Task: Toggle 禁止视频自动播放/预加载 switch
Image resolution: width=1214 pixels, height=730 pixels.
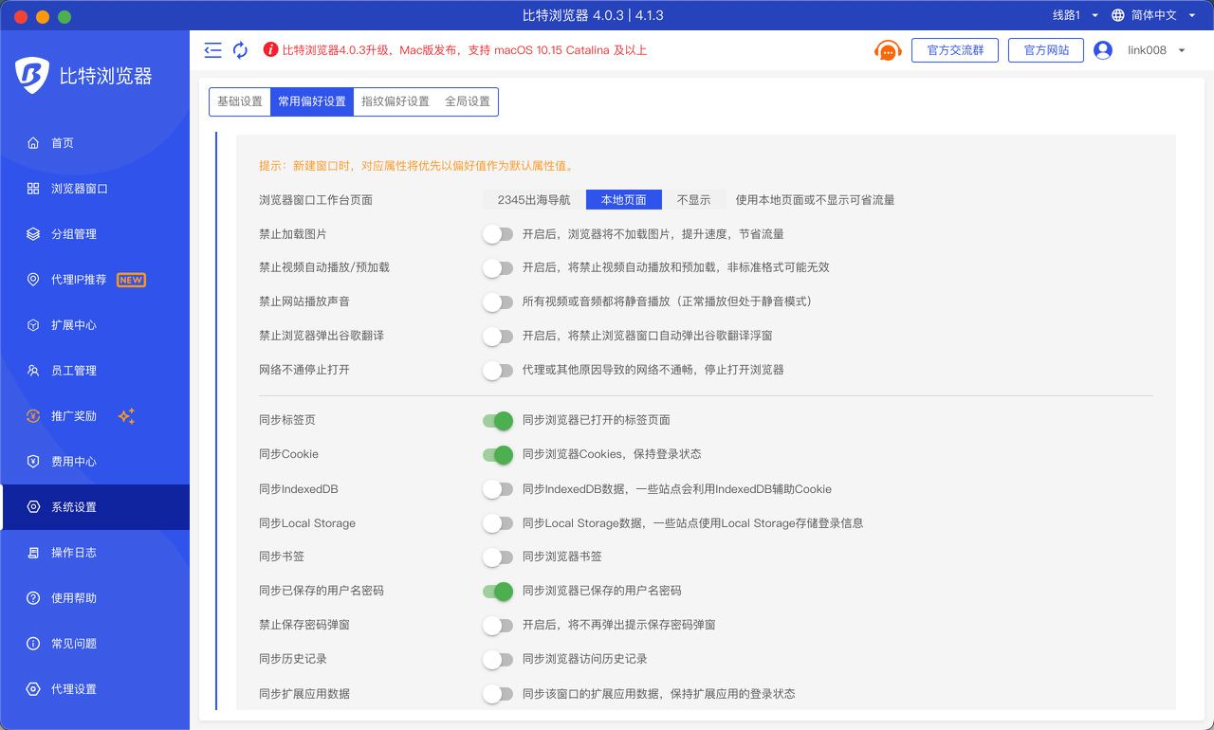Action: click(498, 267)
